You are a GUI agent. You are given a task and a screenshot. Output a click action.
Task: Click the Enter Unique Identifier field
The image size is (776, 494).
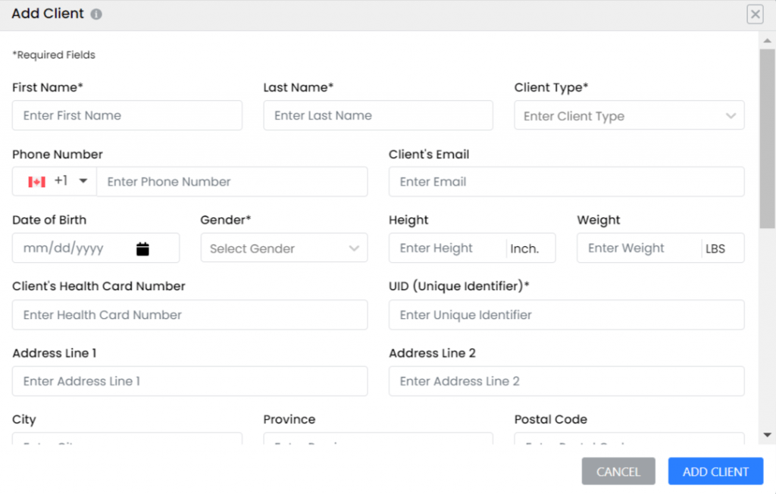(x=565, y=314)
